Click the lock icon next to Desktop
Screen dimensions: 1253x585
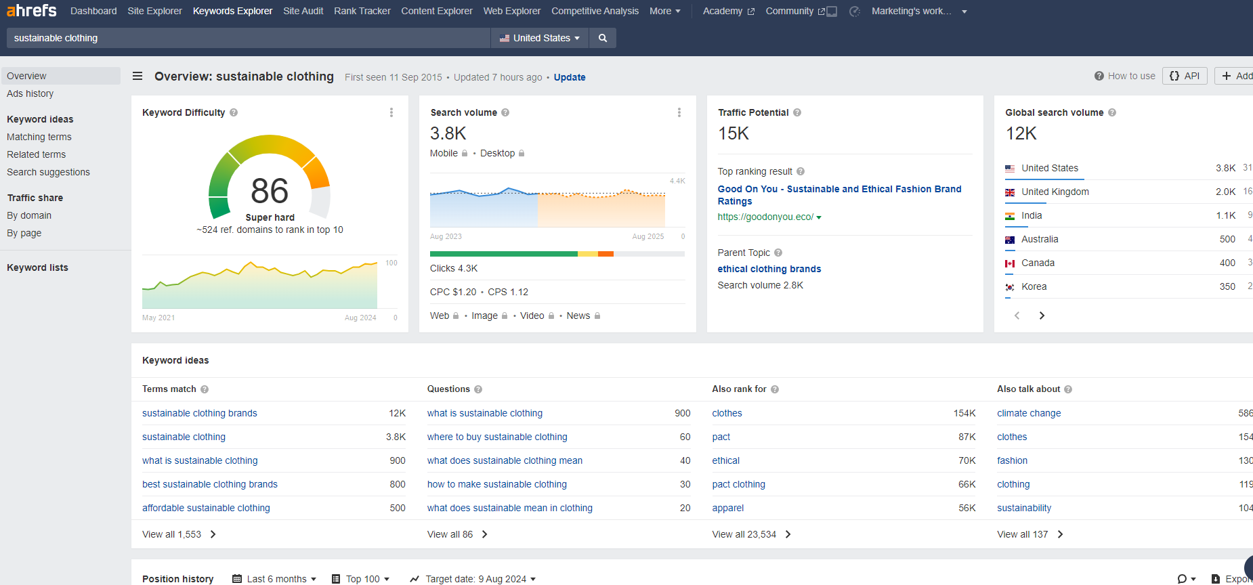tap(522, 154)
